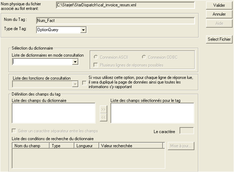Click the >> add field arrow button

pyautogui.click(x=103, y=110)
